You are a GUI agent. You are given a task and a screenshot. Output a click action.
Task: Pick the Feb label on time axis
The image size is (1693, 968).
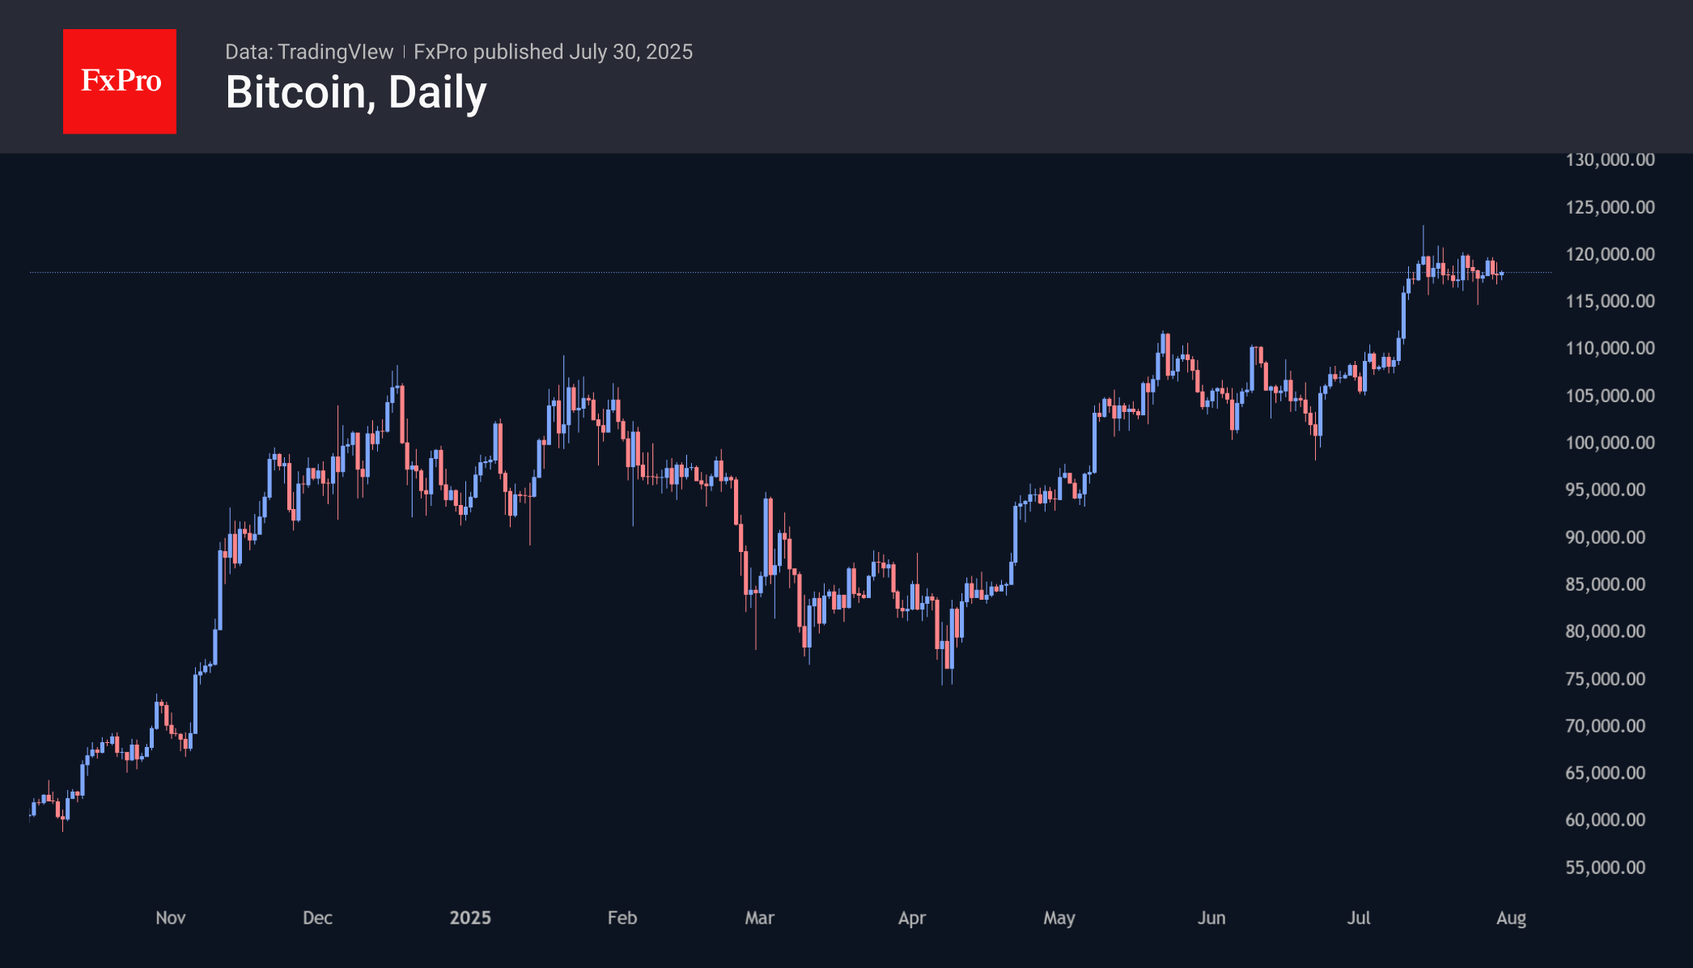(622, 918)
